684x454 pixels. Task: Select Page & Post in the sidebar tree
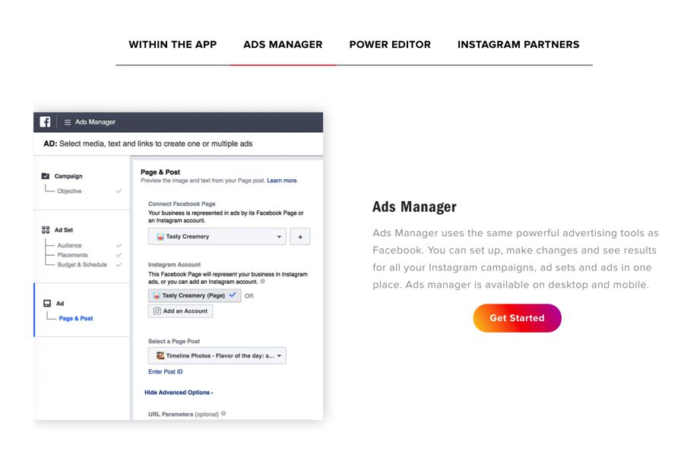tap(76, 318)
